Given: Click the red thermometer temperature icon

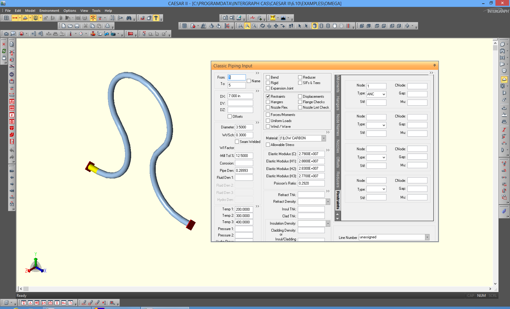Looking at the screenshot, I should 70,34.
